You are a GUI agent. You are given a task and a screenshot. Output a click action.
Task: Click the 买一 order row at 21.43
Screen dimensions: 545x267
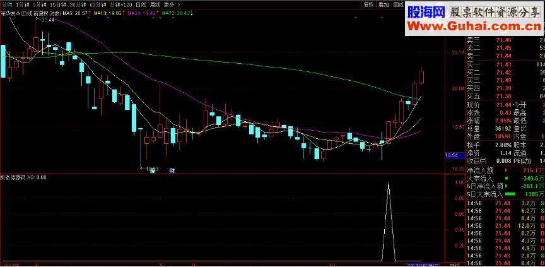(505, 64)
